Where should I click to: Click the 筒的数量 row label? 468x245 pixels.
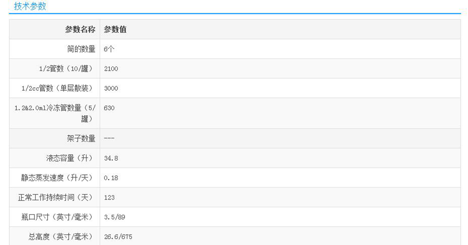(81, 49)
